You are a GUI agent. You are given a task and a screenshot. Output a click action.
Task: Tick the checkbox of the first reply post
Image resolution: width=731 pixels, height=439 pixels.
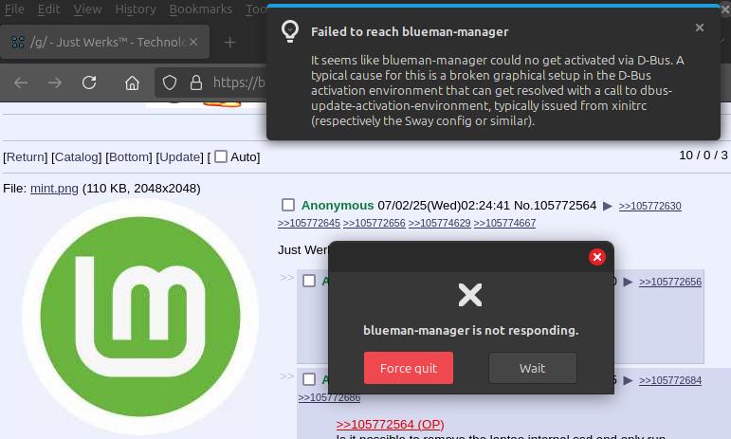309,281
